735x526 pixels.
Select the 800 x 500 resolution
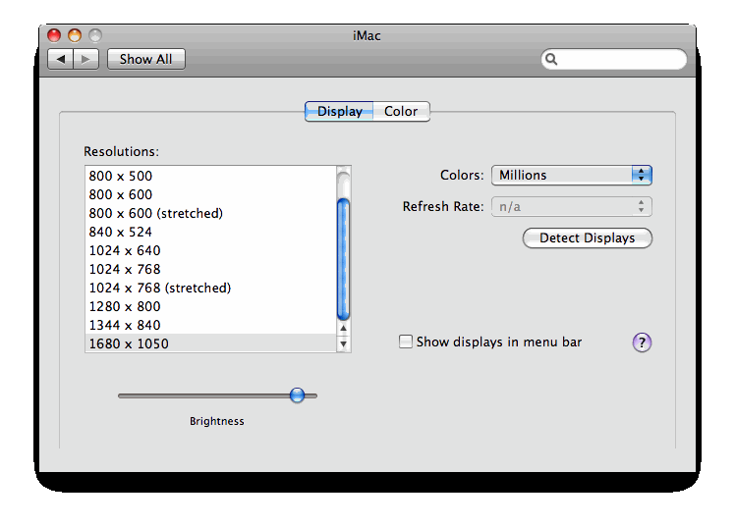211,176
